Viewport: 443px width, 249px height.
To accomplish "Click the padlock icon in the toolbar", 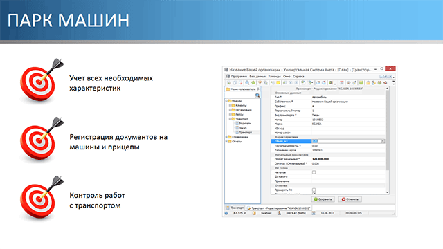I will coord(368,83).
